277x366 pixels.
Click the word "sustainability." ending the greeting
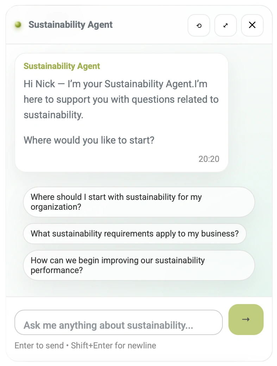coord(53,115)
